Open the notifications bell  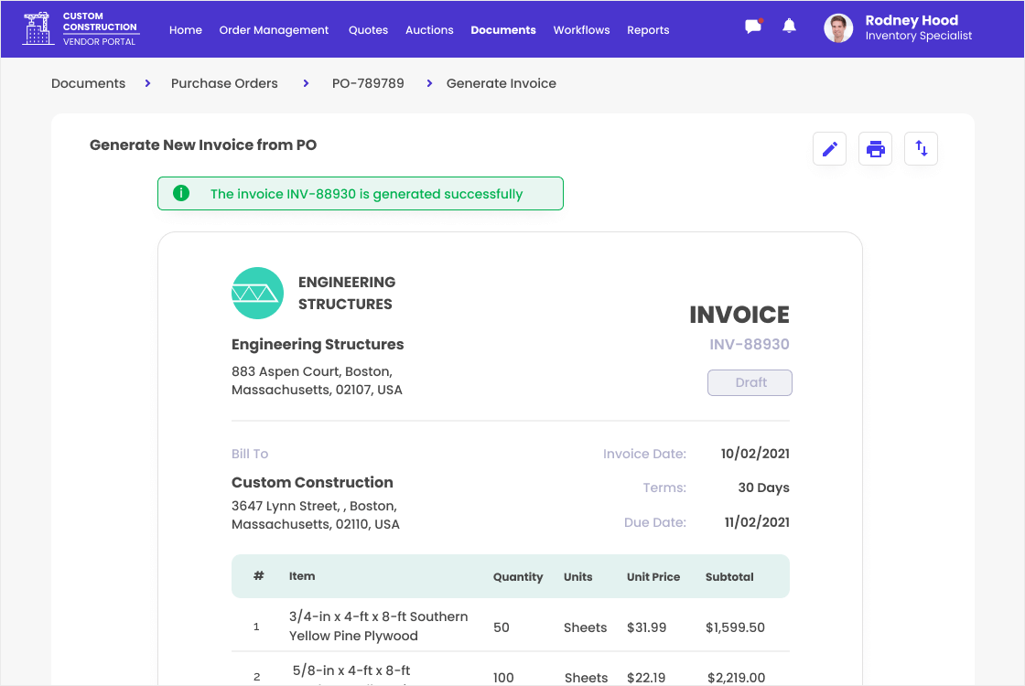[x=789, y=27]
